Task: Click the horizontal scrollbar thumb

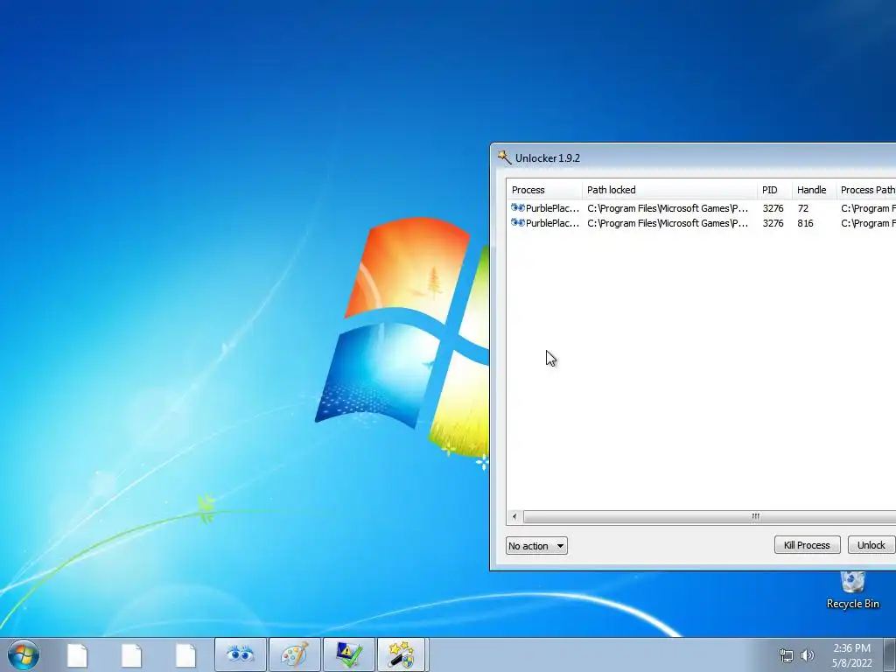Action: pyautogui.click(x=710, y=516)
